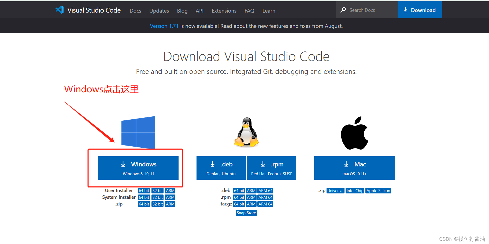Screen dimensions: 489x244
Task: Select System Installer 32 bit
Action: coord(158,197)
